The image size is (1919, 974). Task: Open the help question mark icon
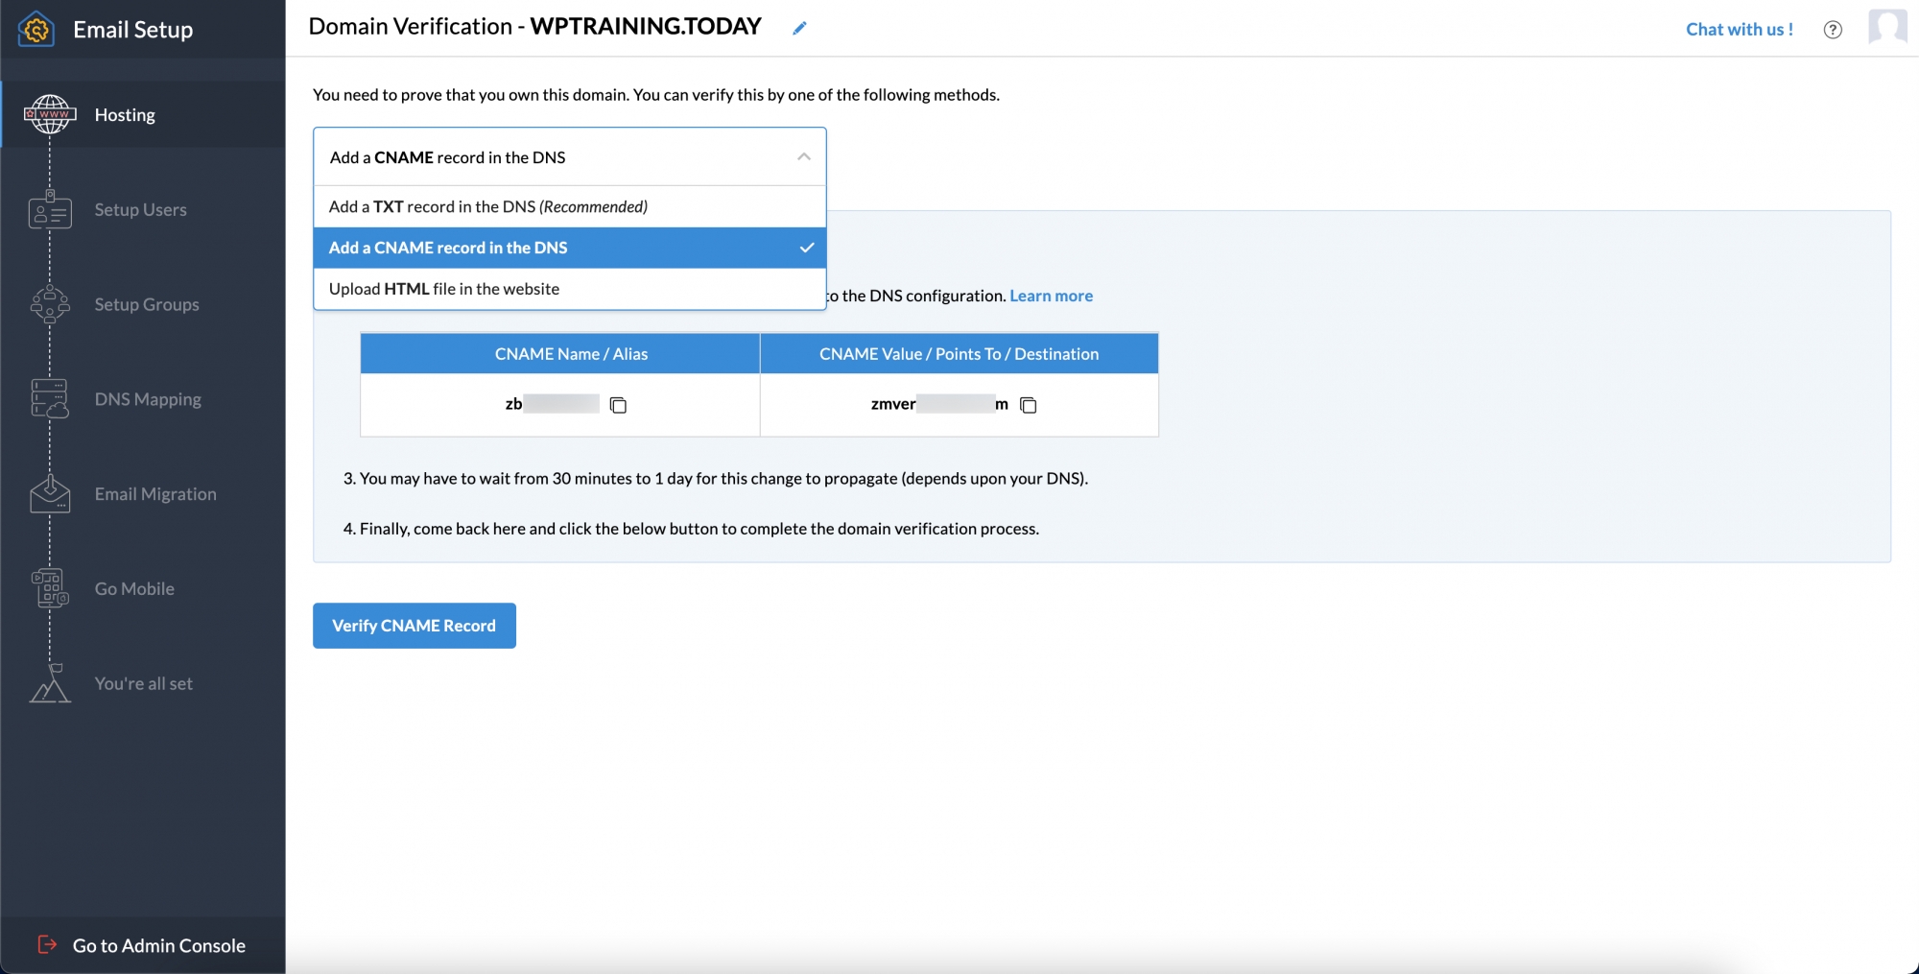click(x=1833, y=29)
